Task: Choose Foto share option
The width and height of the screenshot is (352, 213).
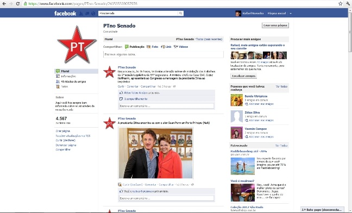Action: tap(153, 47)
